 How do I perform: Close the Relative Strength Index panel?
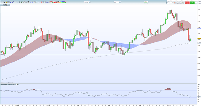pyautogui.click(x=18, y=85)
